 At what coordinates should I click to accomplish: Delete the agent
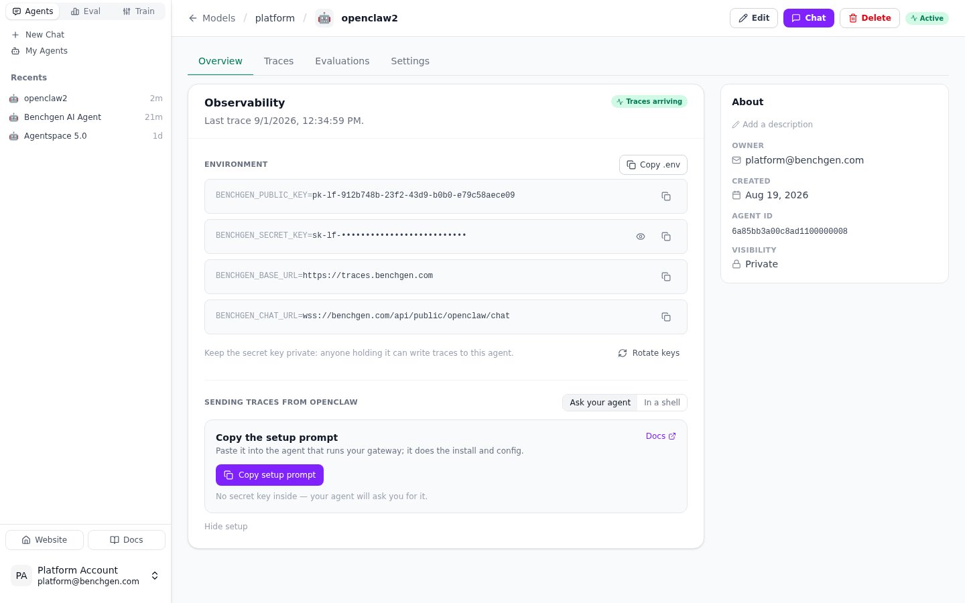(x=870, y=18)
